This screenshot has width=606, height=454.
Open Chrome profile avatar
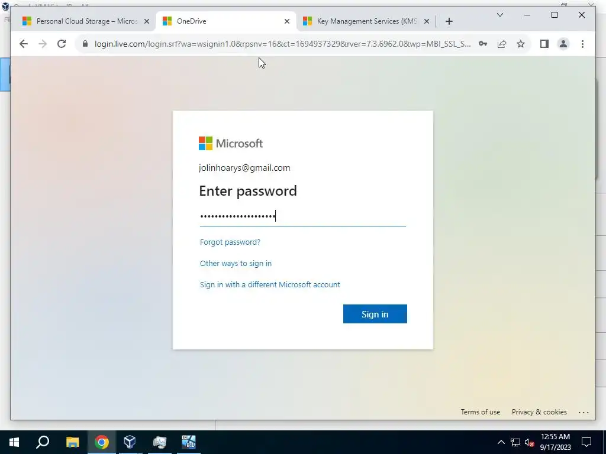pos(563,44)
